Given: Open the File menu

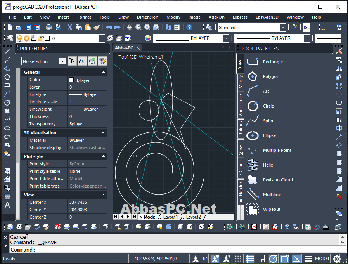Looking at the screenshot, I should pos(12,17).
